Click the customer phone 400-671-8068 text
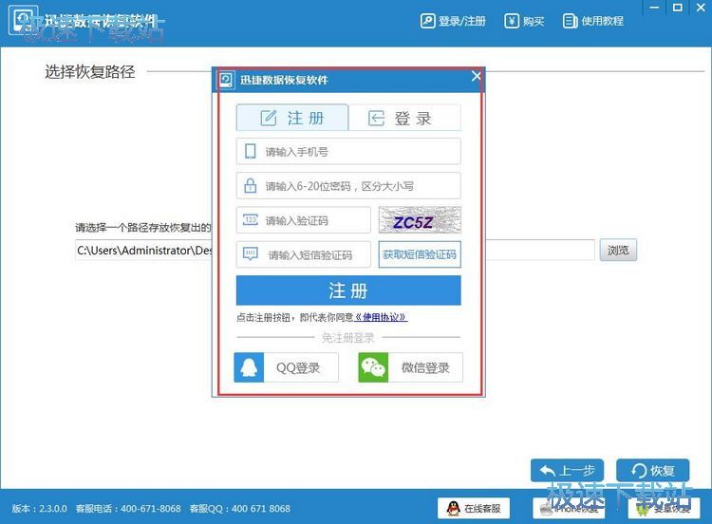Image resolution: width=712 pixels, height=524 pixels. click(128, 509)
